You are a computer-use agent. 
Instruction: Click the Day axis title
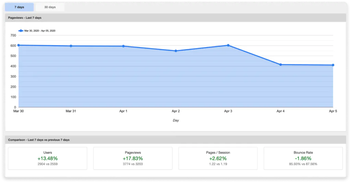click(176, 120)
